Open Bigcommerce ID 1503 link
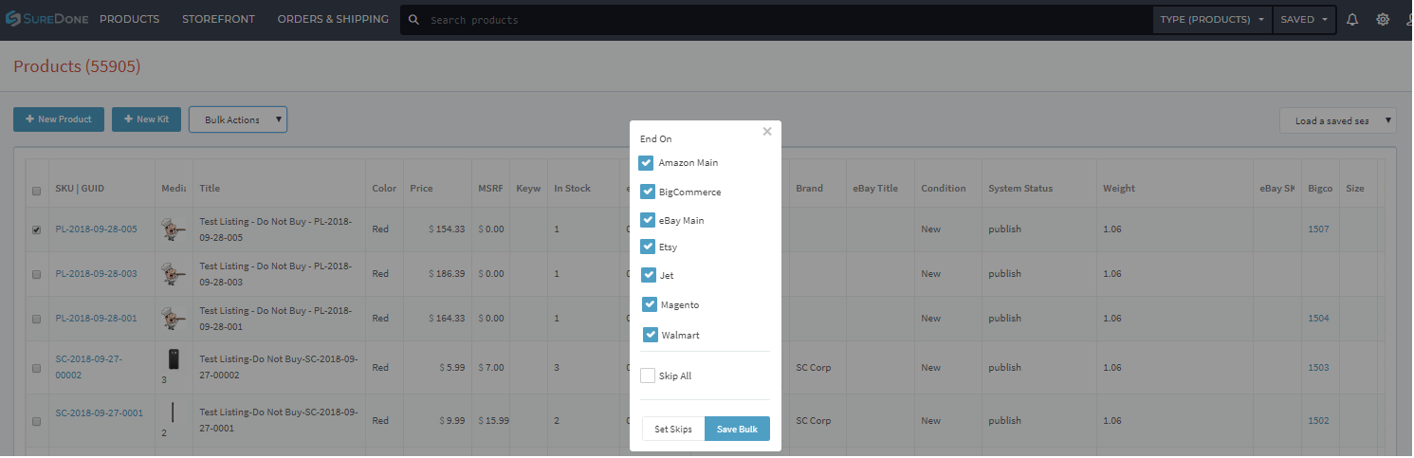 pos(1318,368)
